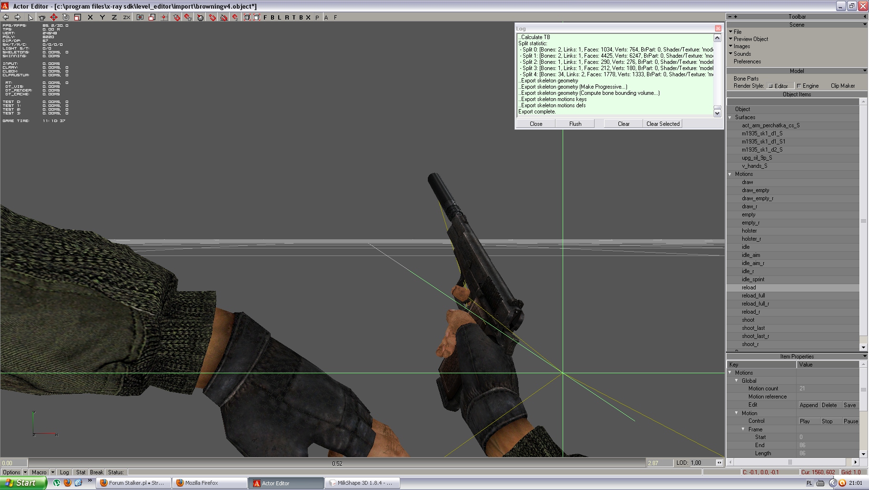Collapse the Frame properties group

(743, 429)
